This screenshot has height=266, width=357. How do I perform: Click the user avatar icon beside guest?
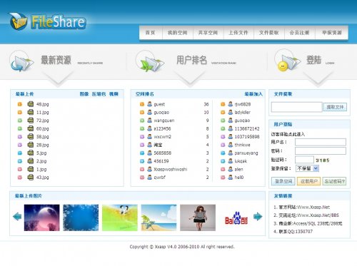[x=149, y=104]
